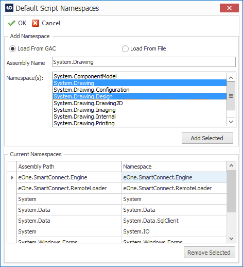The height and width of the screenshot is (267, 243).
Task: Click the Current Namespaces grid scroll up arrow
Action: click(x=231, y=165)
